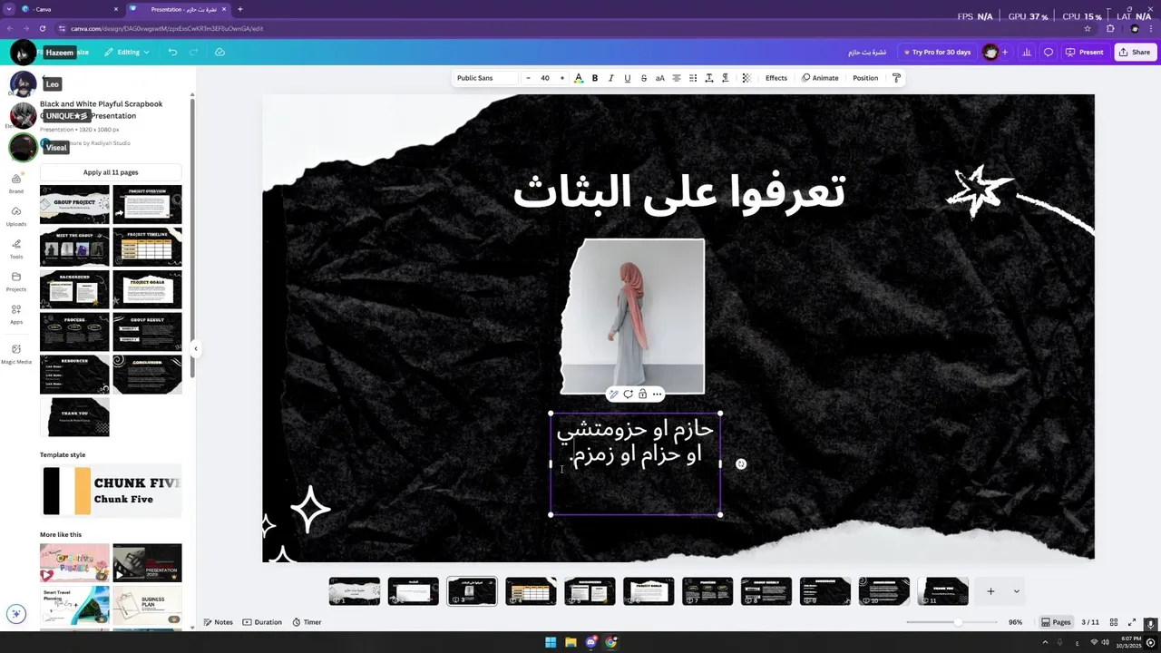Image resolution: width=1161 pixels, height=653 pixels.
Task: Open the Magic Media sidebar panel
Action: pos(16,354)
